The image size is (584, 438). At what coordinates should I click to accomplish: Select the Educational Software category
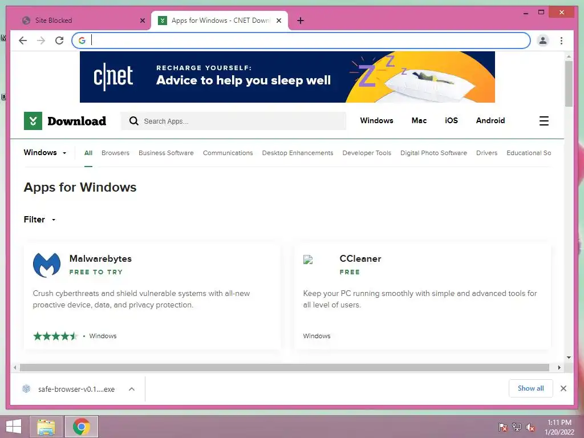(529, 153)
